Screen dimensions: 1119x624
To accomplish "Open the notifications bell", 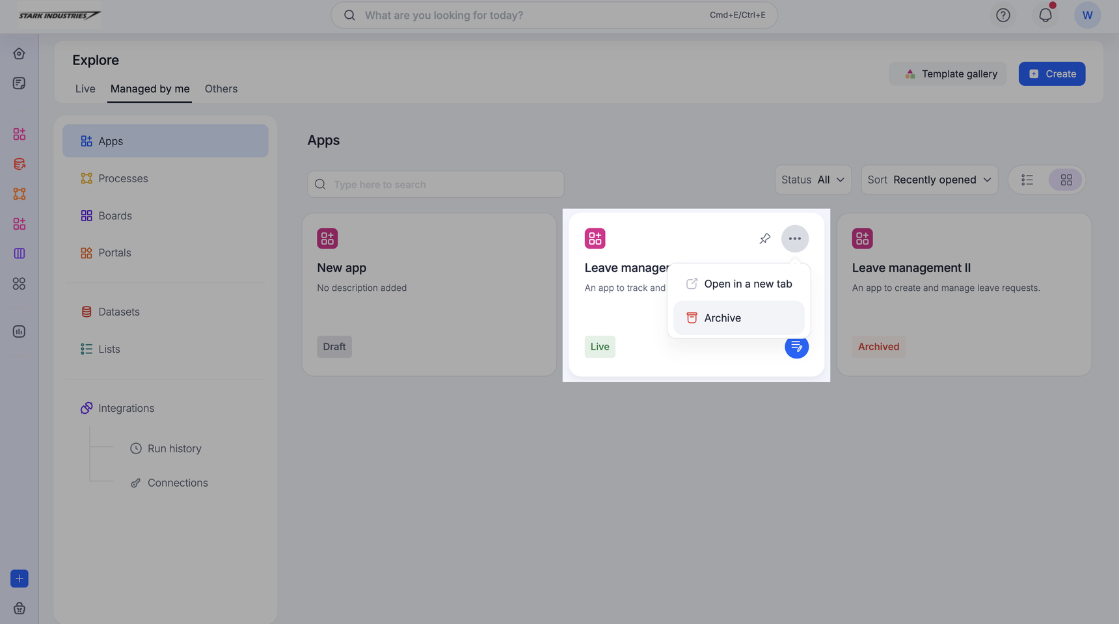I will pyautogui.click(x=1045, y=15).
